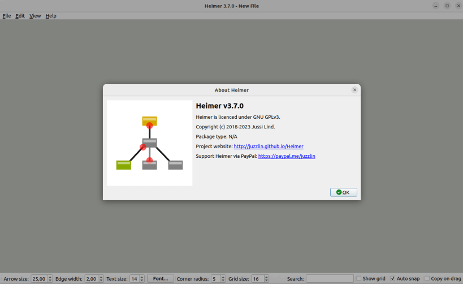Click the 'Arrow size:' label

(16, 279)
